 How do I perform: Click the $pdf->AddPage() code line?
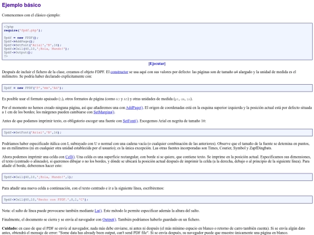point(19,41)
